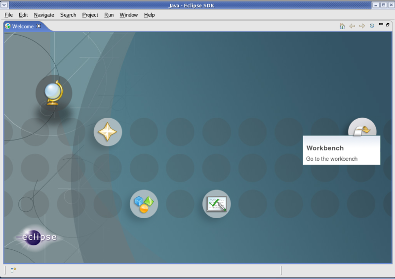This screenshot has height=279, width=395.
Task: Open the File menu
Action: tap(8, 15)
